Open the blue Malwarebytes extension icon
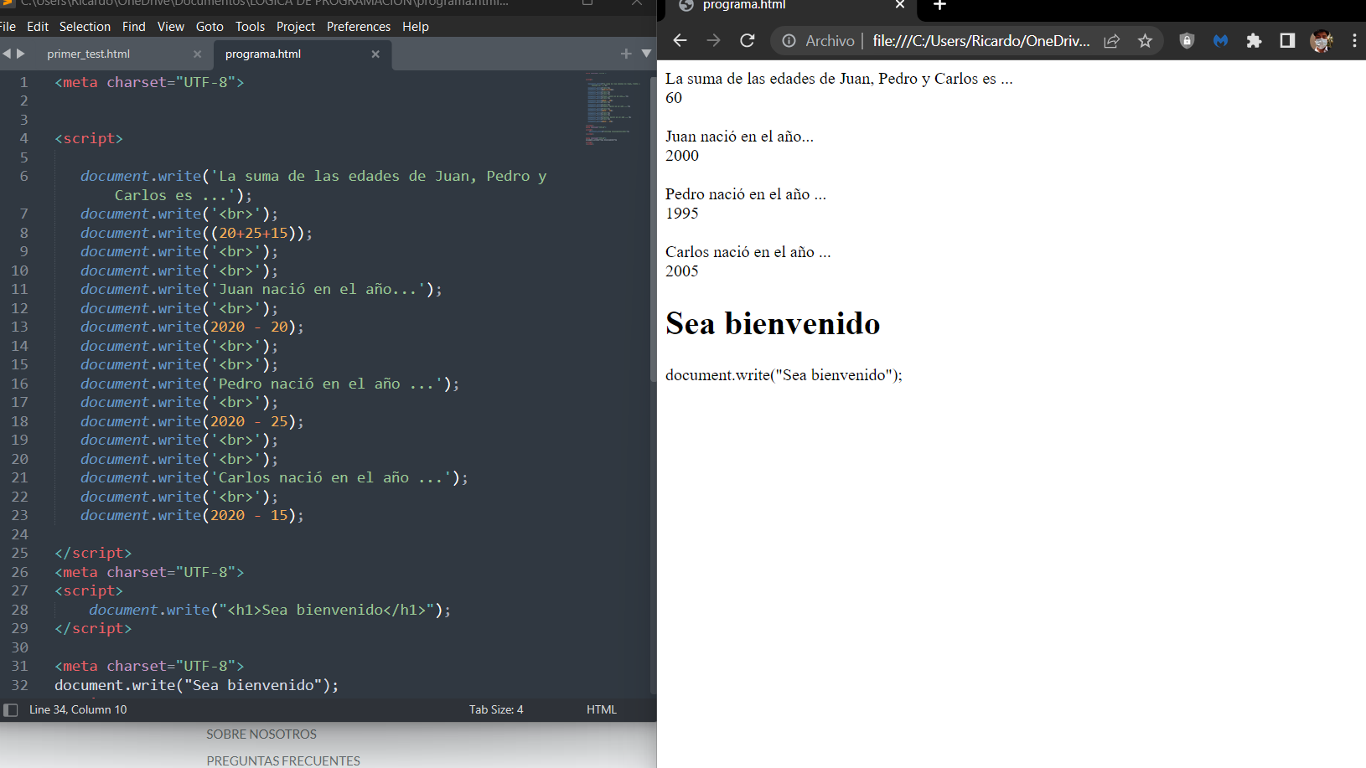This screenshot has width=1366, height=768. coord(1220,40)
